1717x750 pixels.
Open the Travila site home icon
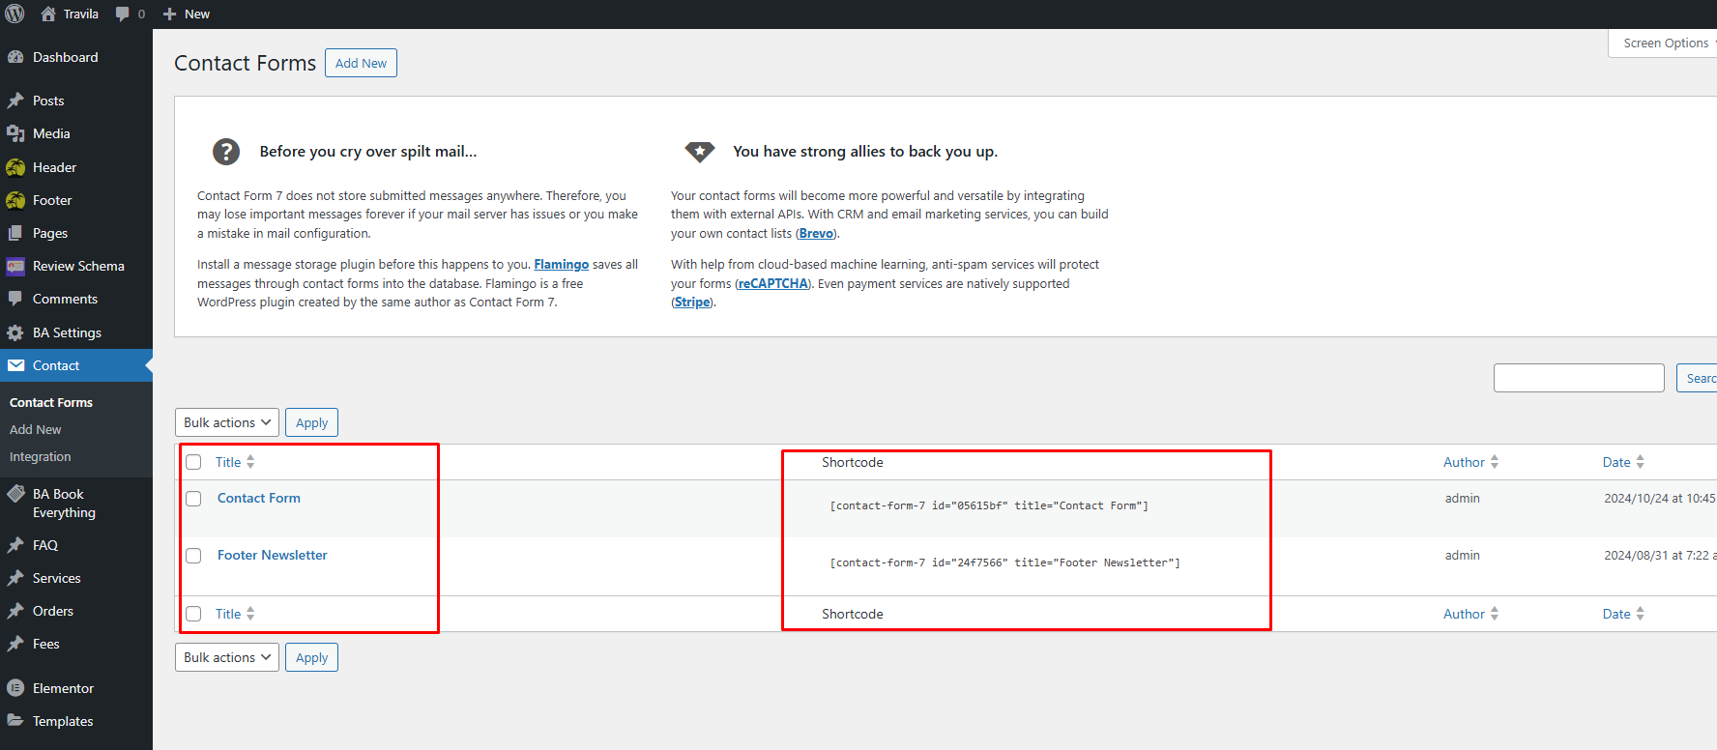click(48, 14)
